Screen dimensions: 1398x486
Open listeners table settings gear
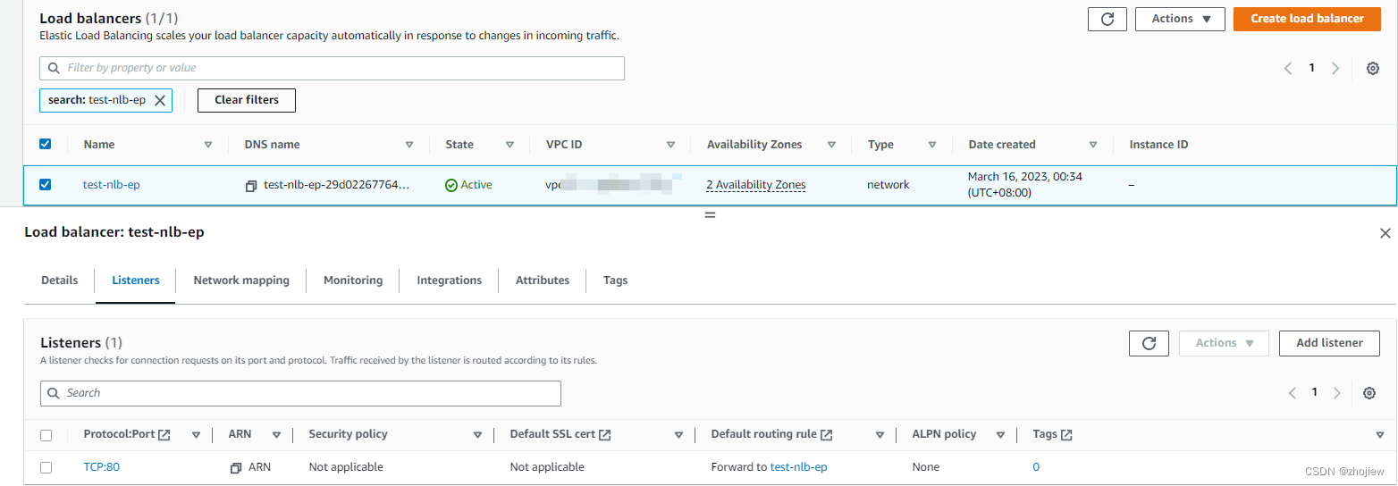(1369, 393)
